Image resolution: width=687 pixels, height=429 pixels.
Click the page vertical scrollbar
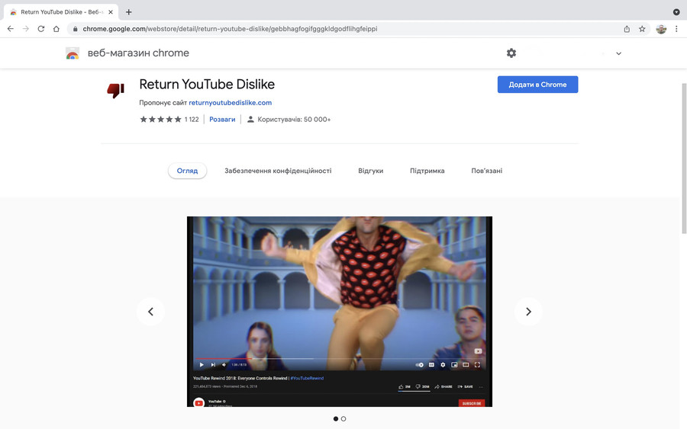(x=684, y=158)
